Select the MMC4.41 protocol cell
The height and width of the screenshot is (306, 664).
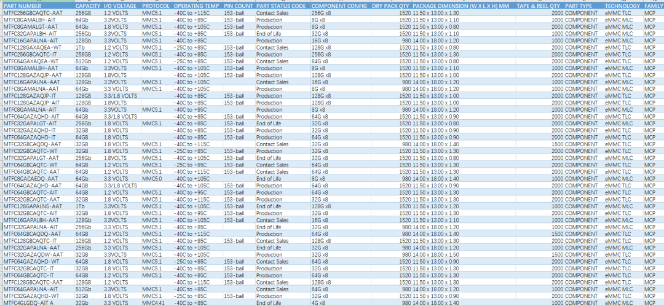[x=157, y=302]
